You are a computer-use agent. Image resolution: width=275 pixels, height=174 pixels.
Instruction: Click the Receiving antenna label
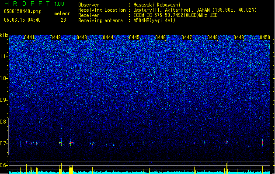[101, 20]
